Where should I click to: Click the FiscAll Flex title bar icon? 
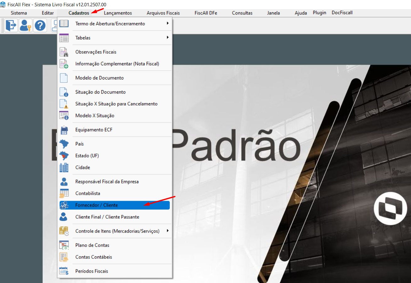tap(3, 4)
